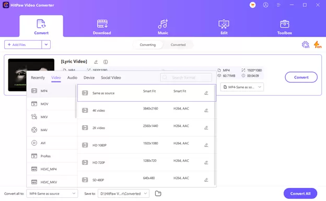The image size is (326, 201).
Task: Open the file info icon beside title
Action: [106, 62]
